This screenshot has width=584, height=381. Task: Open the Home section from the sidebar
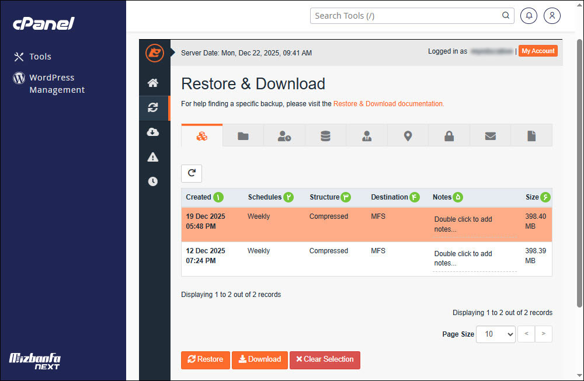pos(154,83)
